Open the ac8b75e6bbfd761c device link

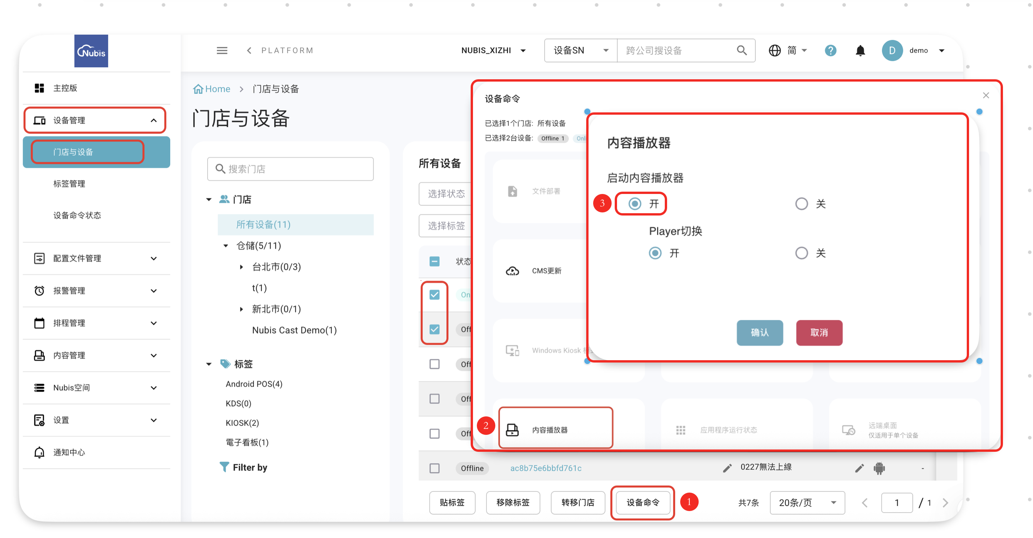(545, 468)
